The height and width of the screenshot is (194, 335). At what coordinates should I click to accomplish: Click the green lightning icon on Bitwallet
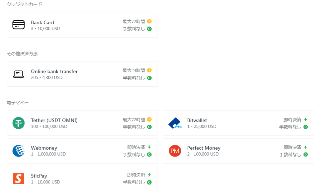click(x=306, y=119)
